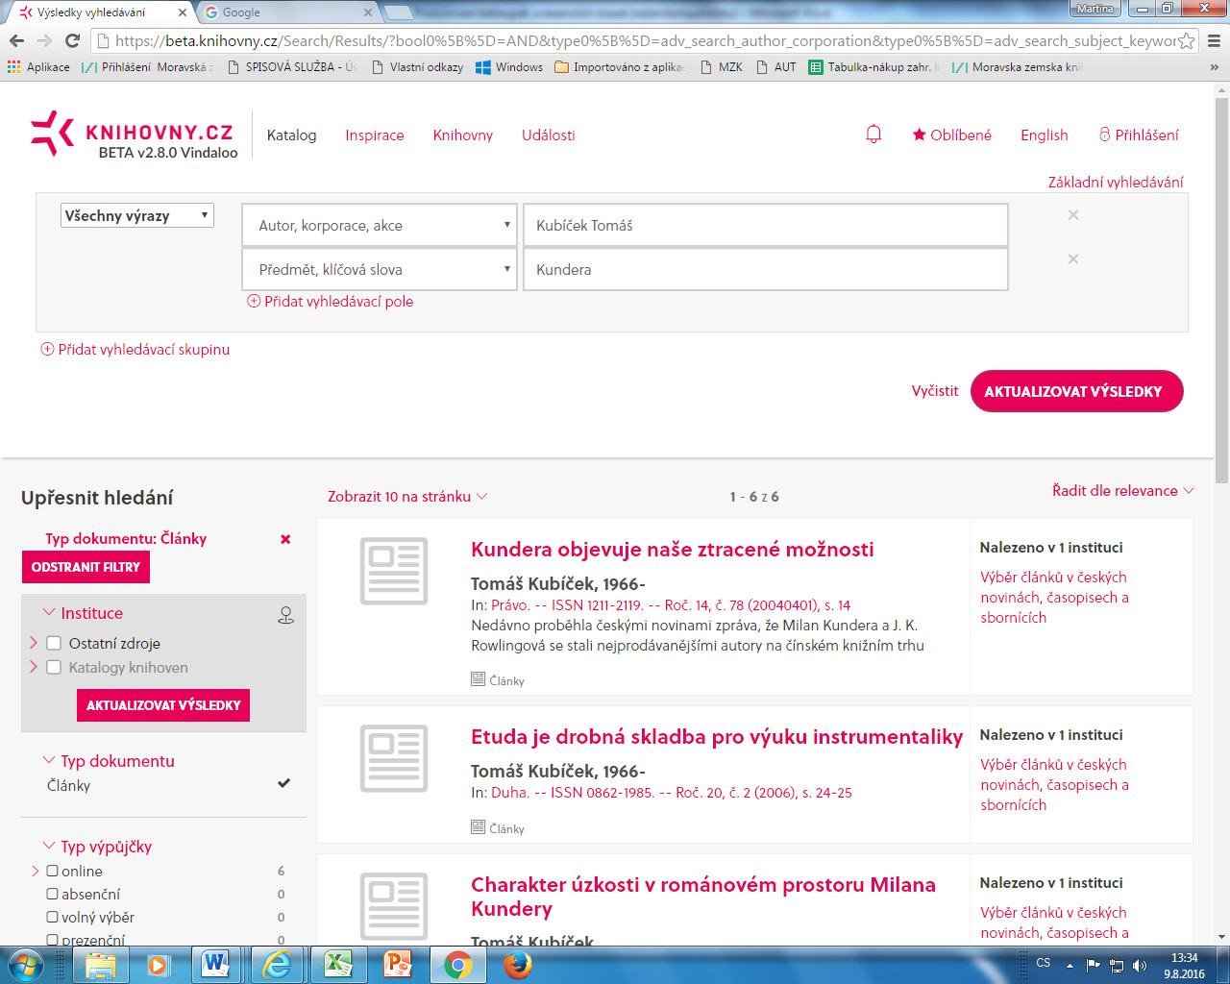This screenshot has height=984, width=1230.
Task: Open the Windows bookmark
Action: pyautogui.click(x=509, y=67)
